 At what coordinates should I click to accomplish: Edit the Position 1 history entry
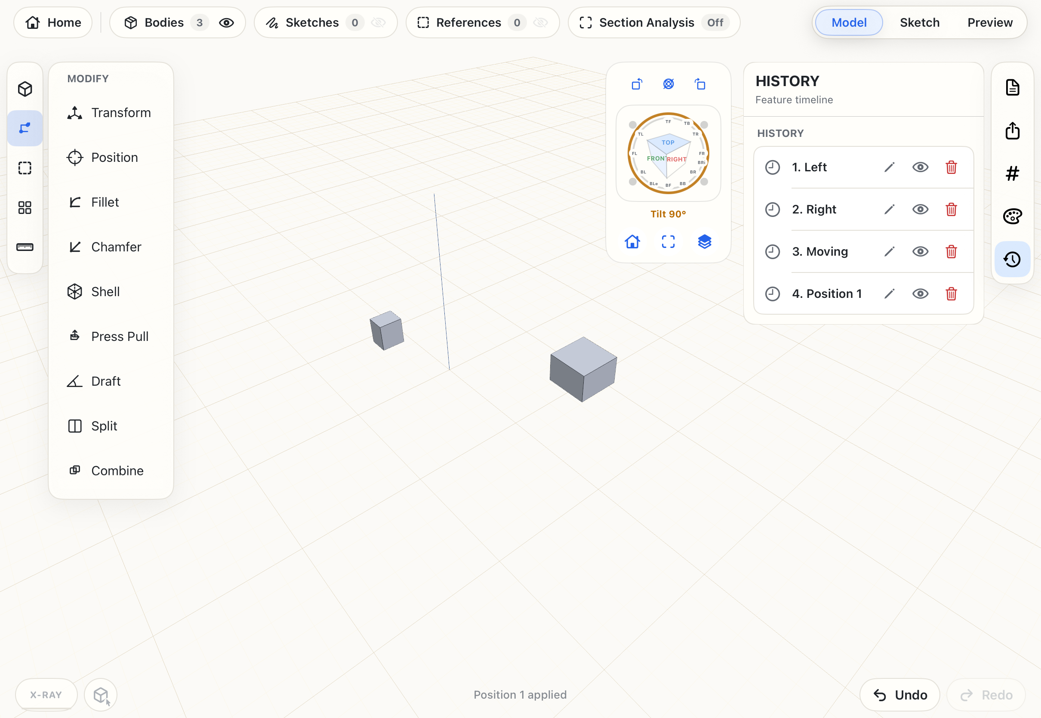[889, 294]
